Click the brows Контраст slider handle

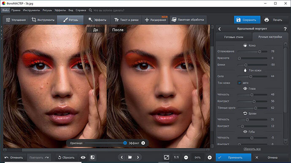pyautogui.click(x=242, y=126)
